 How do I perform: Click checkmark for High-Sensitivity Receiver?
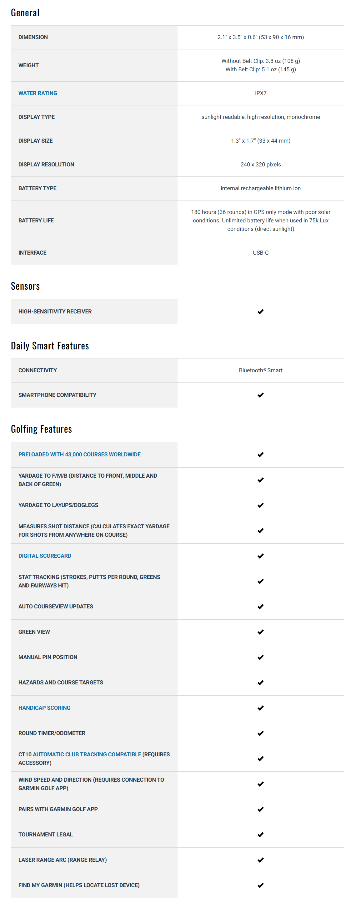point(260,311)
